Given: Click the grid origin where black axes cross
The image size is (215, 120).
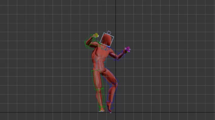Looking at the screenshot, I should pyautogui.click(x=116, y=112).
